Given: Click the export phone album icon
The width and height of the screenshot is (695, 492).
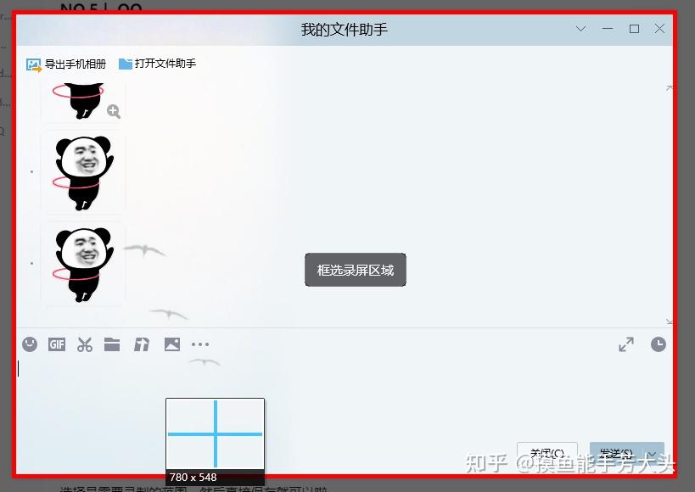Looking at the screenshot, I should point(34,65).
